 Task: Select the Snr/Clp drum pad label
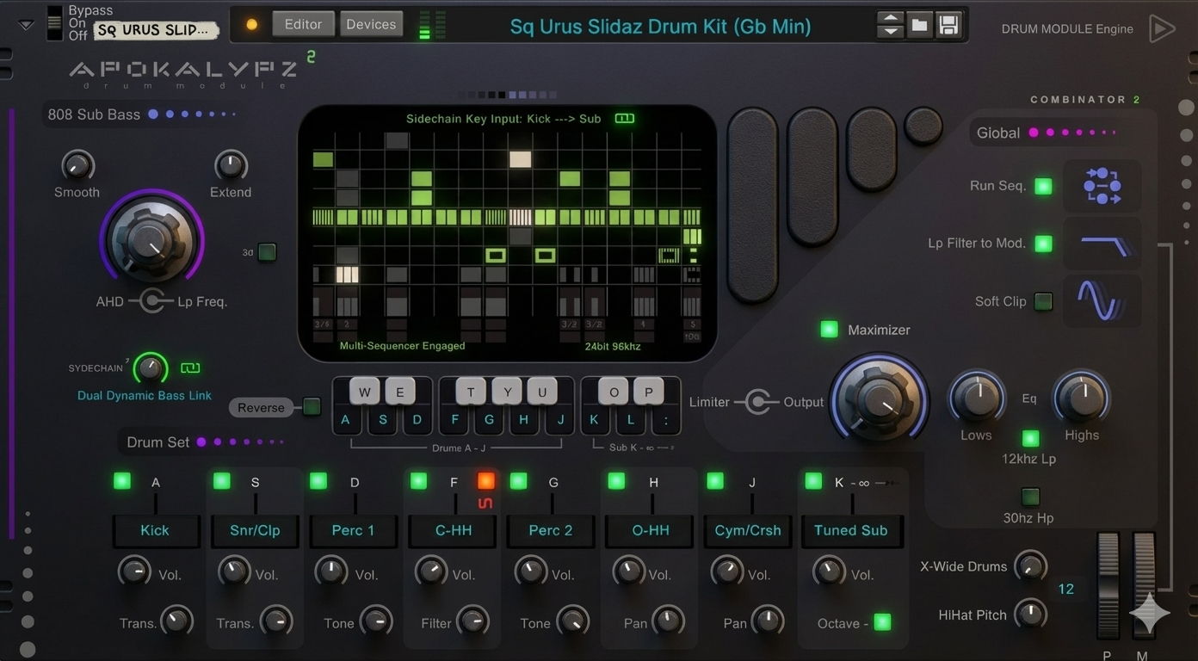click(x=255, y=530)
